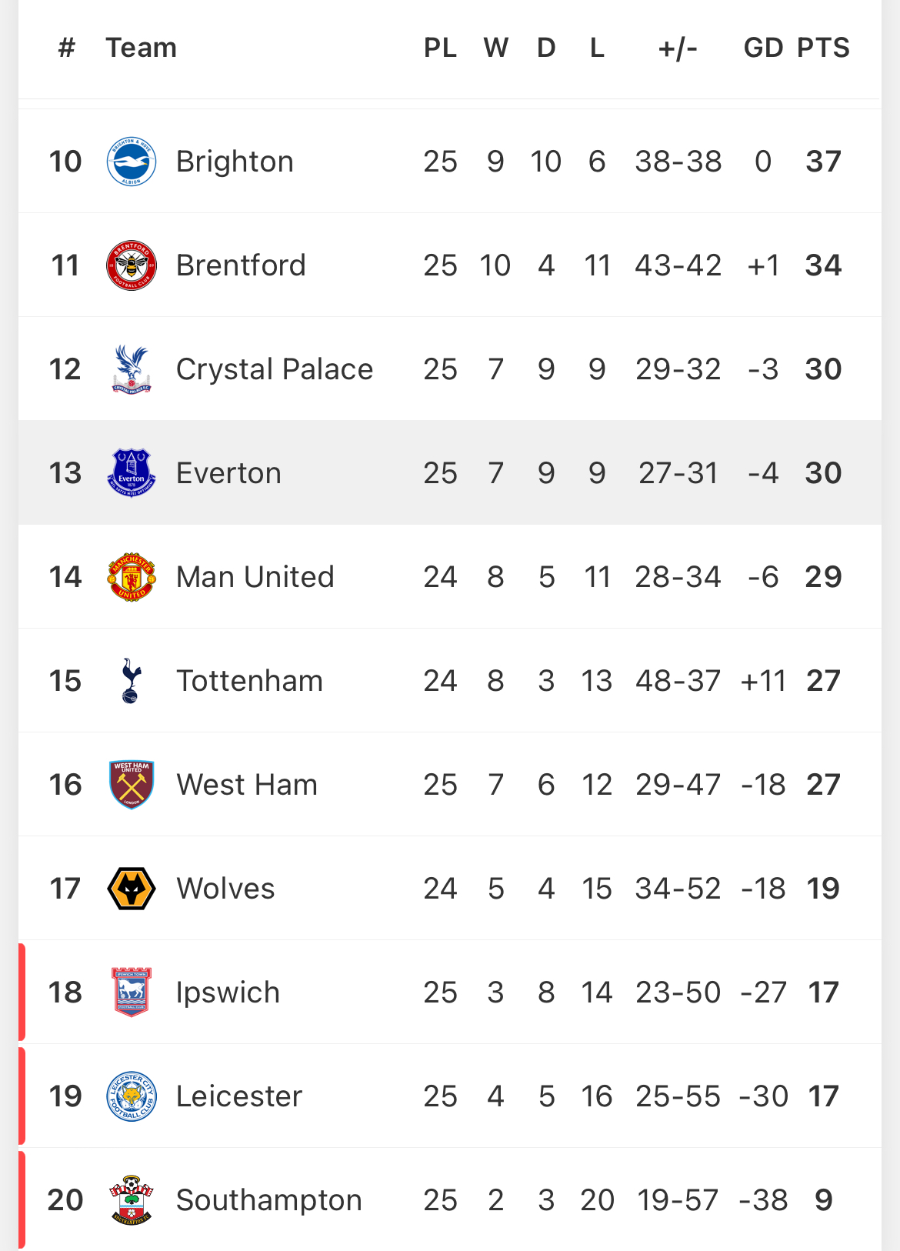The width and height of the screenshot is (900, 1251).
Task: Open the Crystal Palace name link
Action: 275,369
